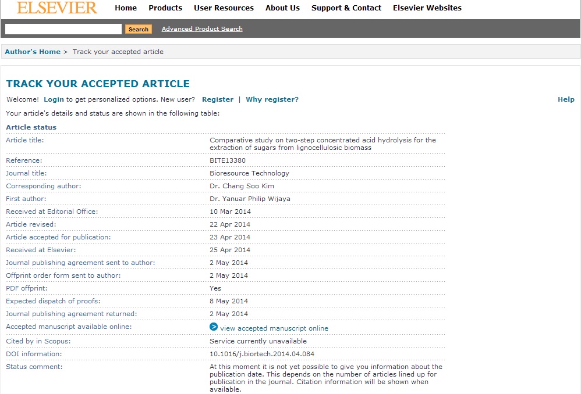Open the Home menu
581x394 pixels.
point(126,8)
